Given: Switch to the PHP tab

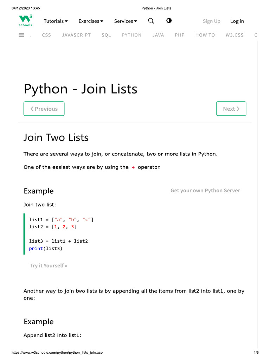Looking at the screenshot, I should 180,35.
